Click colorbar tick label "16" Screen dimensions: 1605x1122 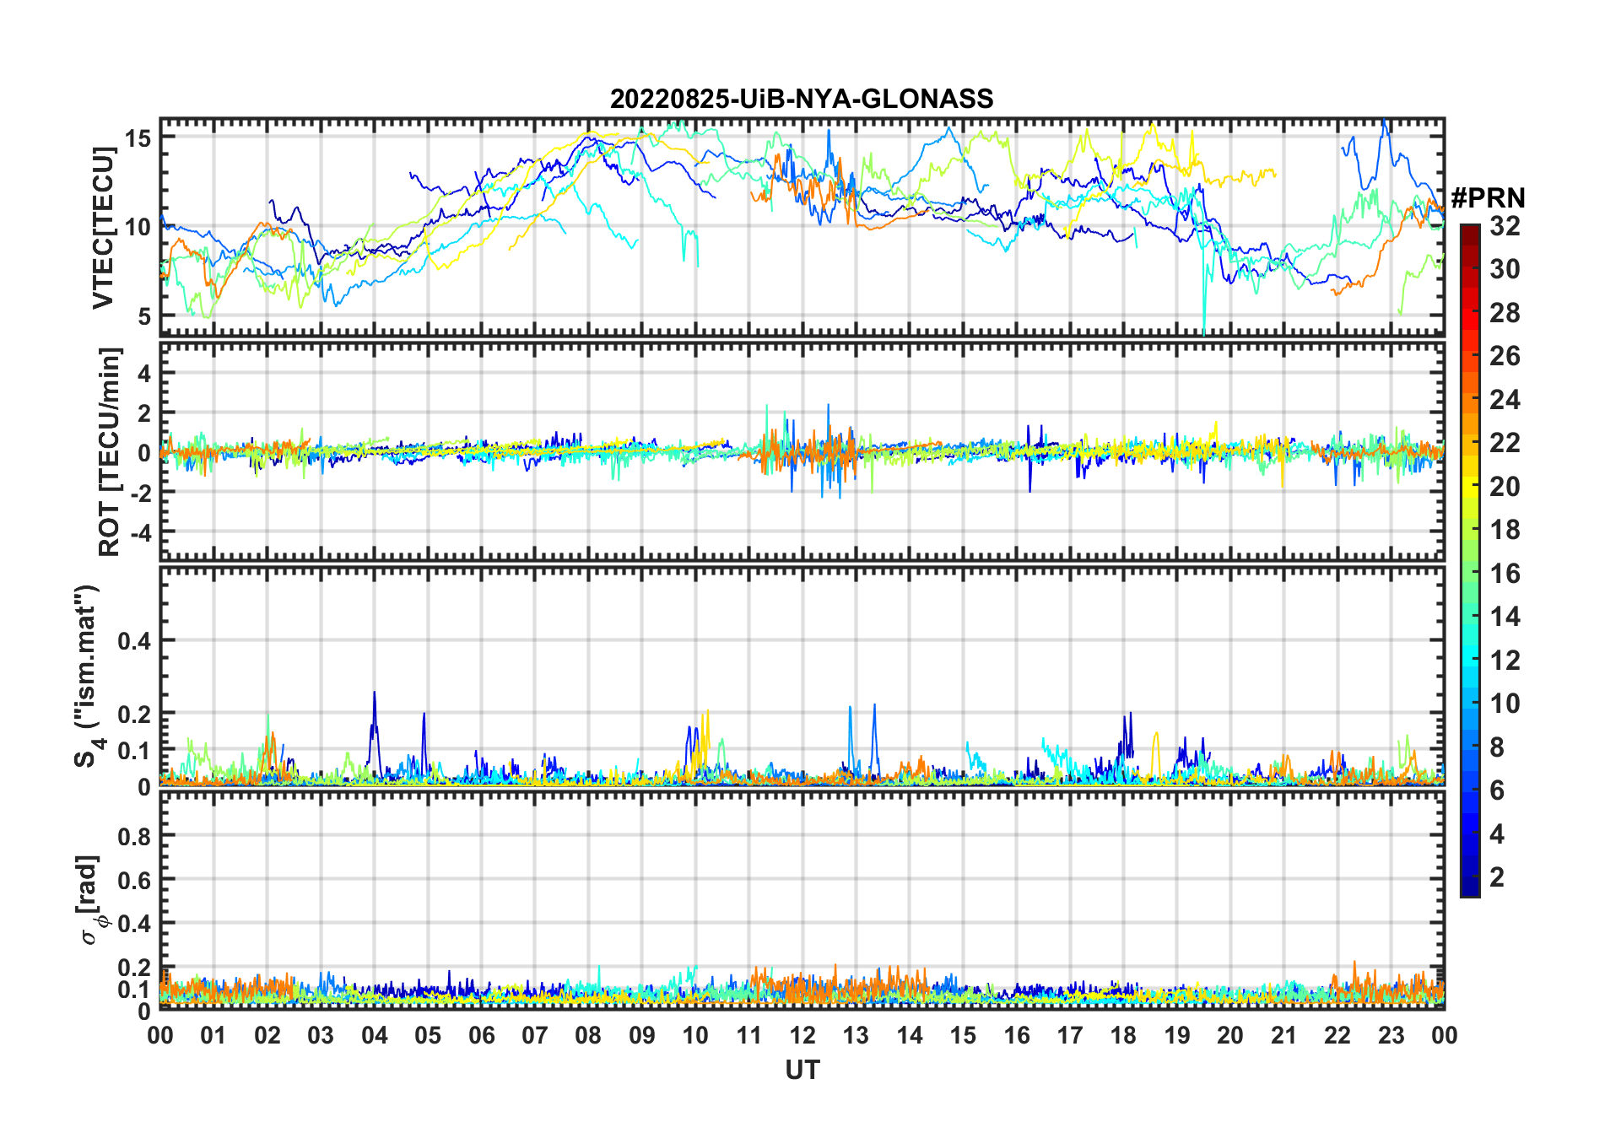(x=1505, y=574)
